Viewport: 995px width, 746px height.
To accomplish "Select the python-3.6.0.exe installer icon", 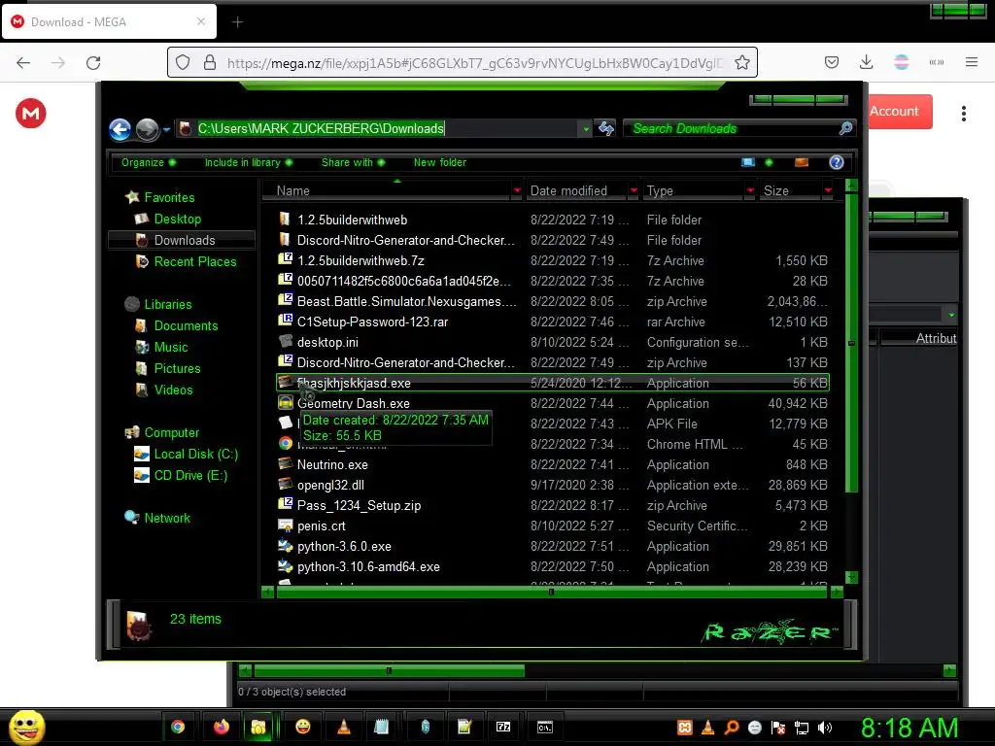I will pyautogui.click(x=285, y=546).
